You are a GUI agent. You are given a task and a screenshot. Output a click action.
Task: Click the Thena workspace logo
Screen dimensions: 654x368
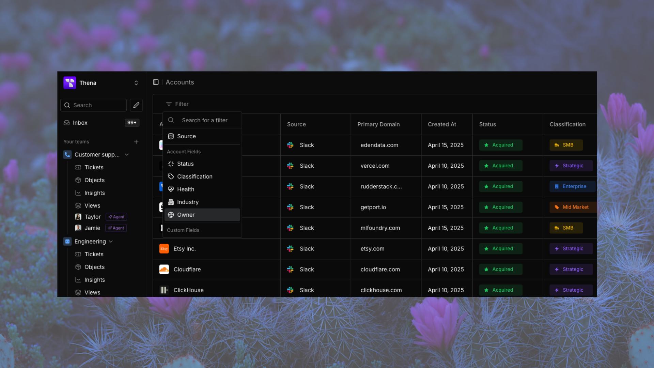69,82
